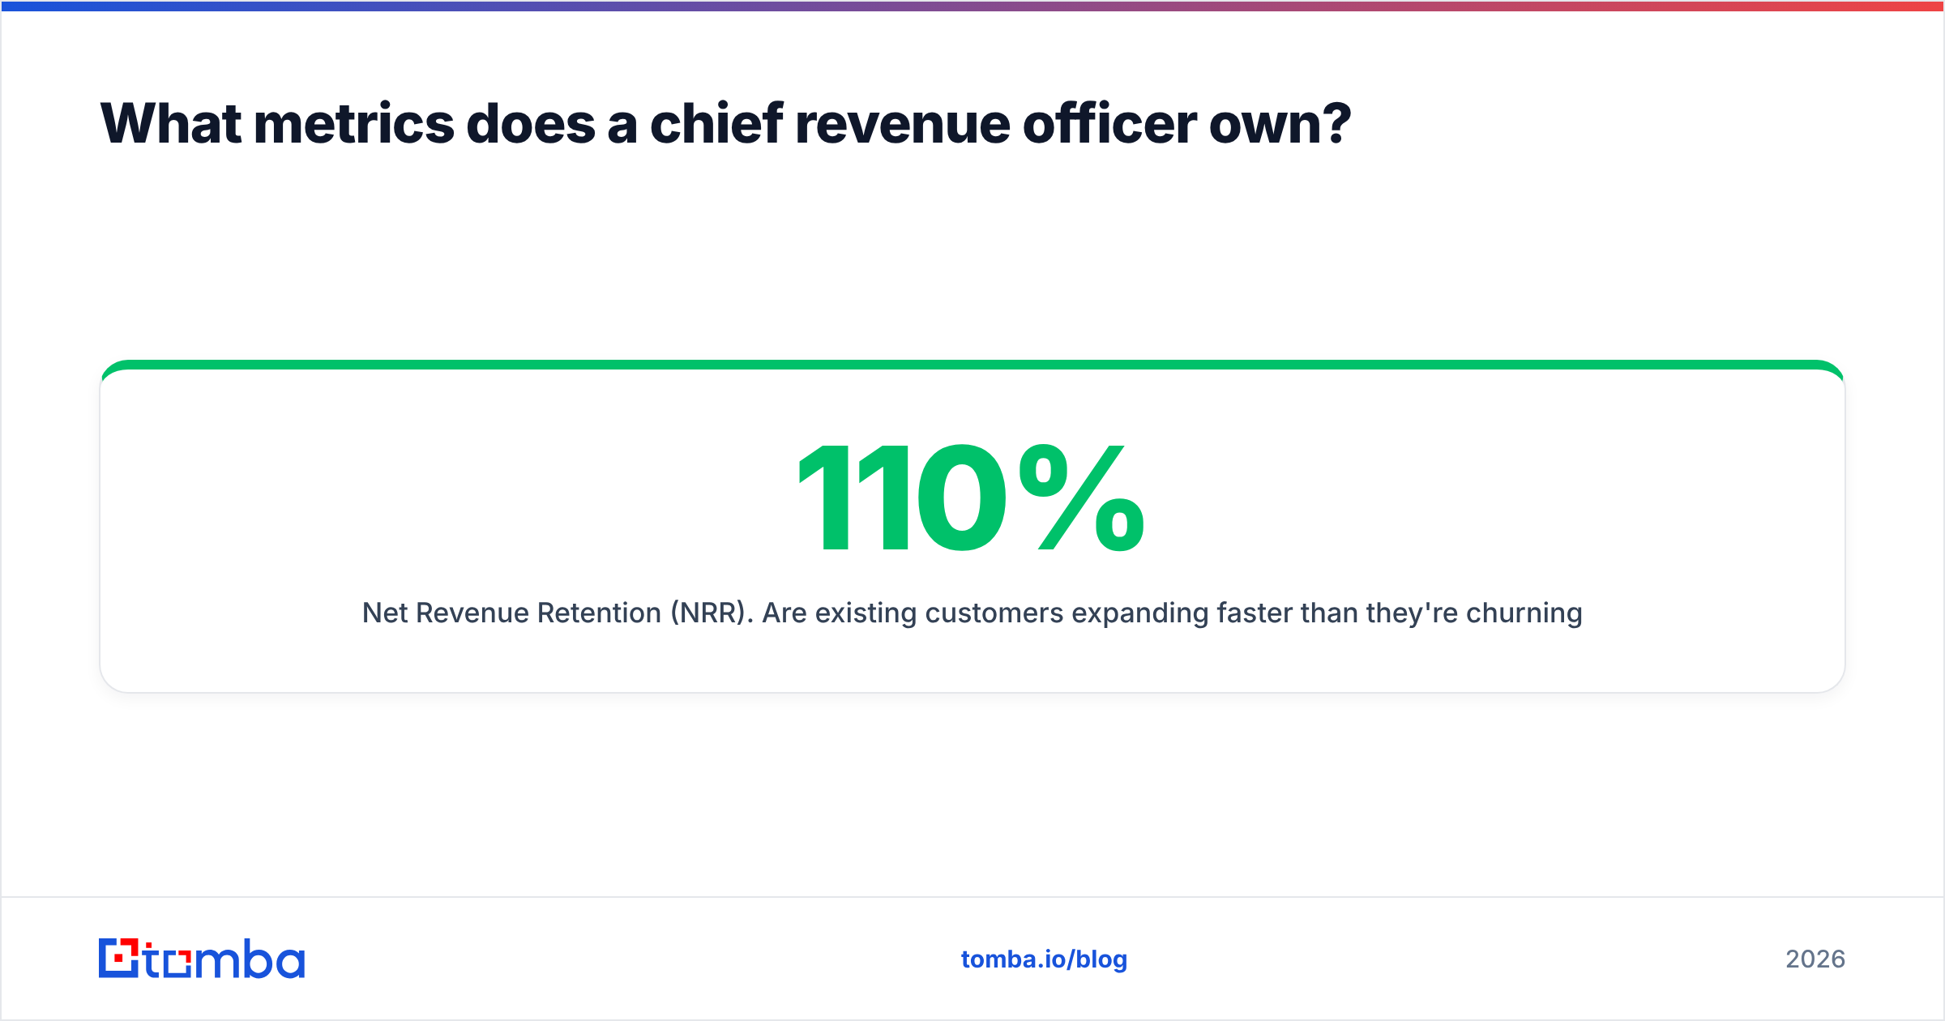Select the 110% statistic figure
Screen dimensions: 1945x1021
(x=972, y=498)
